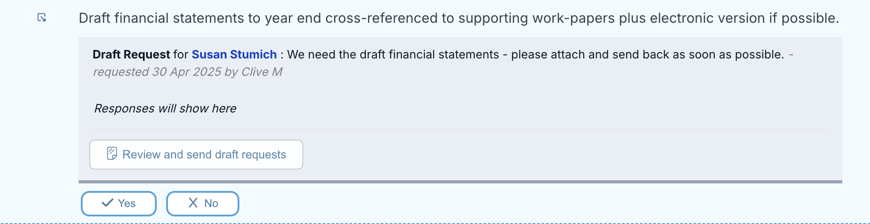Click the X icon inside the No button
This screenshot has width=870, height=224.
click(193, 203)
